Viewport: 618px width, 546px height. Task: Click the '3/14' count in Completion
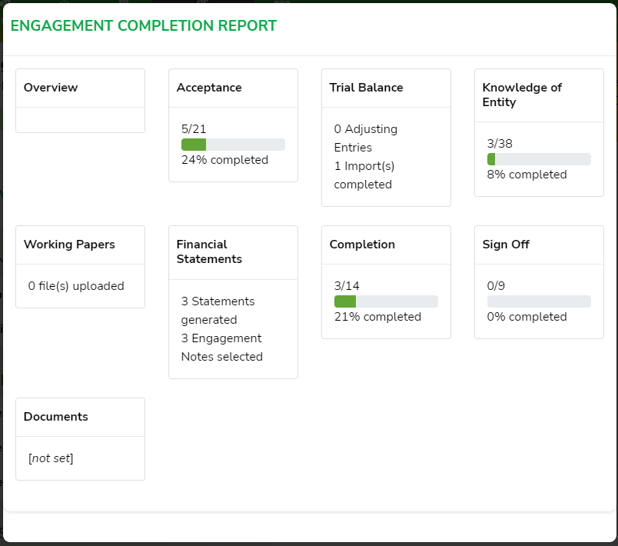(x=347, y=286)
